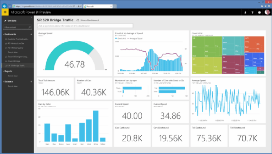The image size is (272, 154).
Task: Collapse the Datasets section
Action: point(3,81)
